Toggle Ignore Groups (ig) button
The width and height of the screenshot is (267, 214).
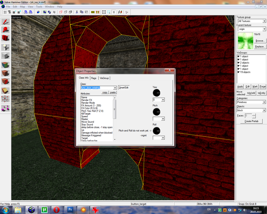(54, 12)
